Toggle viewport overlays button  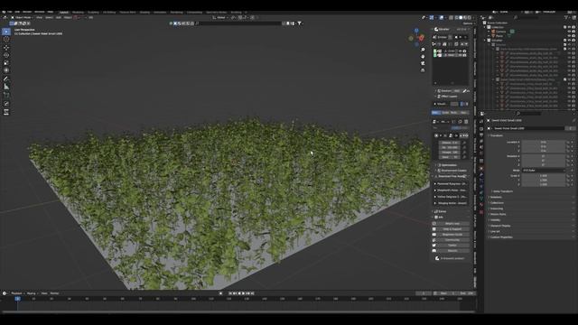(442, 17)
